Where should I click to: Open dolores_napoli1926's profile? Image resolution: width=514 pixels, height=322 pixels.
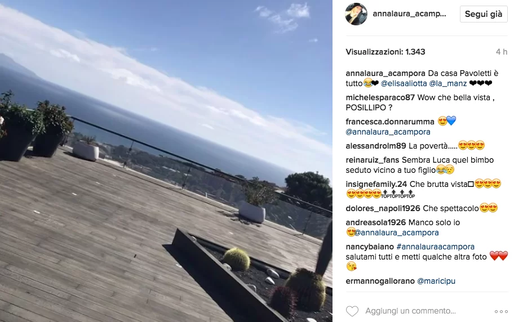tap(383, 208)
